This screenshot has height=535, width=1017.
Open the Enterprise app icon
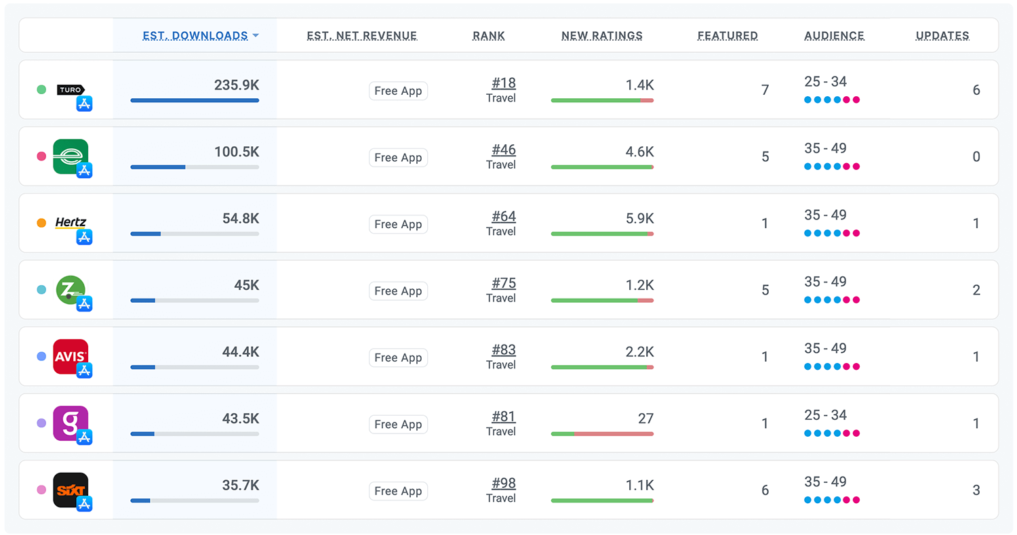click(x=71, y=156)
